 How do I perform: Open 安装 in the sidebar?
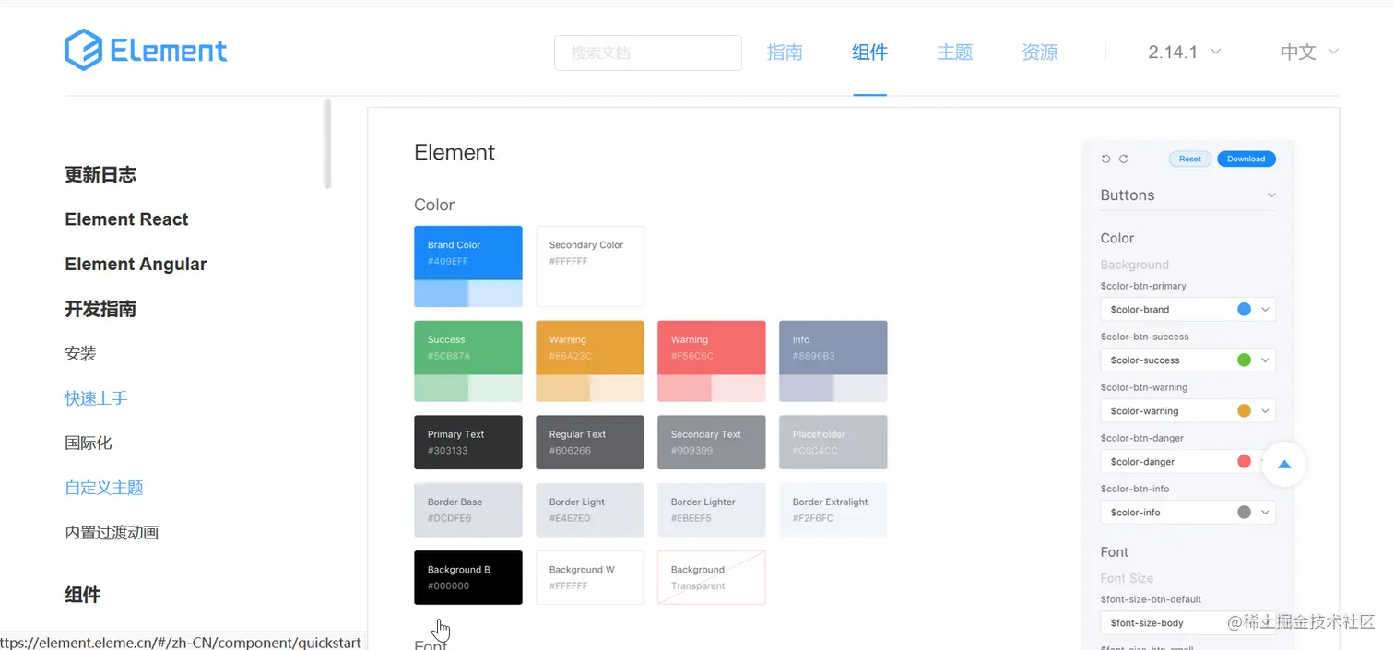80,353
